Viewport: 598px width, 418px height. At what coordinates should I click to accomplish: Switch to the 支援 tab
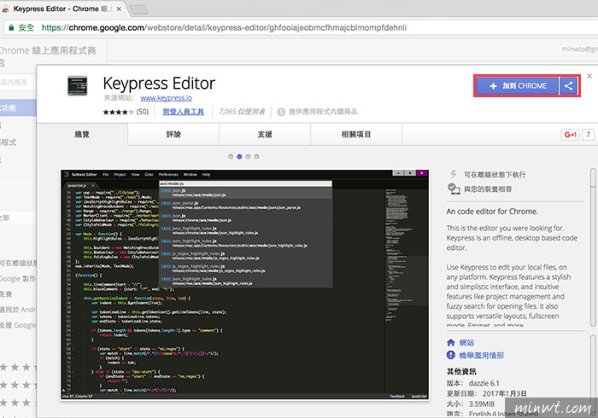click(265, 135)
